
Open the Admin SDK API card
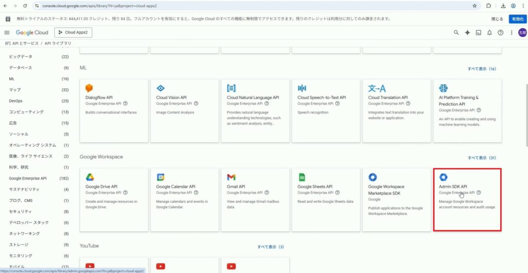(x=467, y=199)
